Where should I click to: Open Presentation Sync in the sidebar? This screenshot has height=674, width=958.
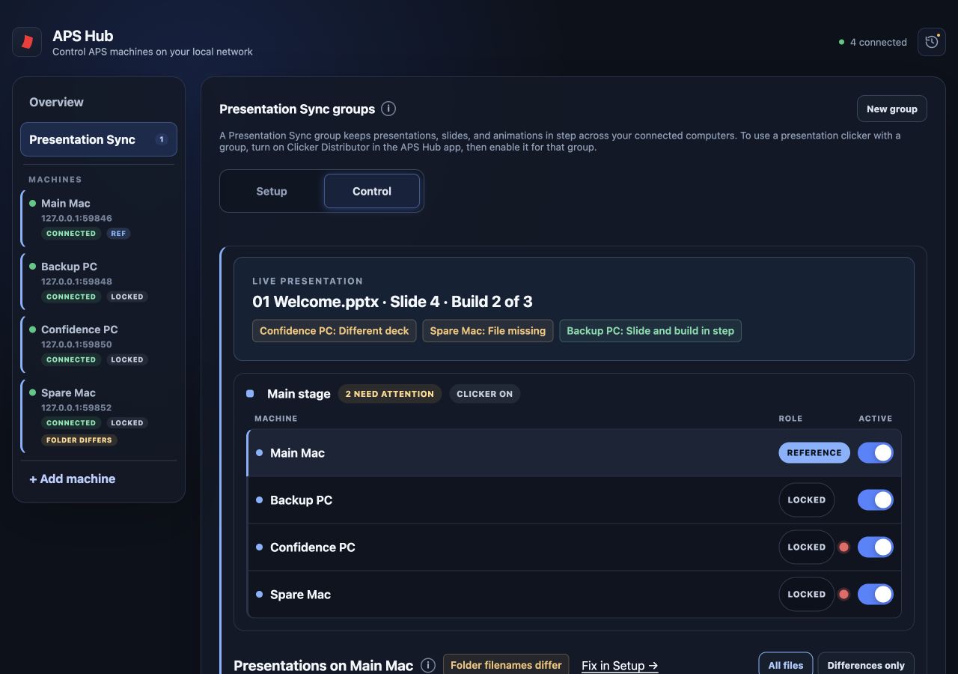[99, 139]
